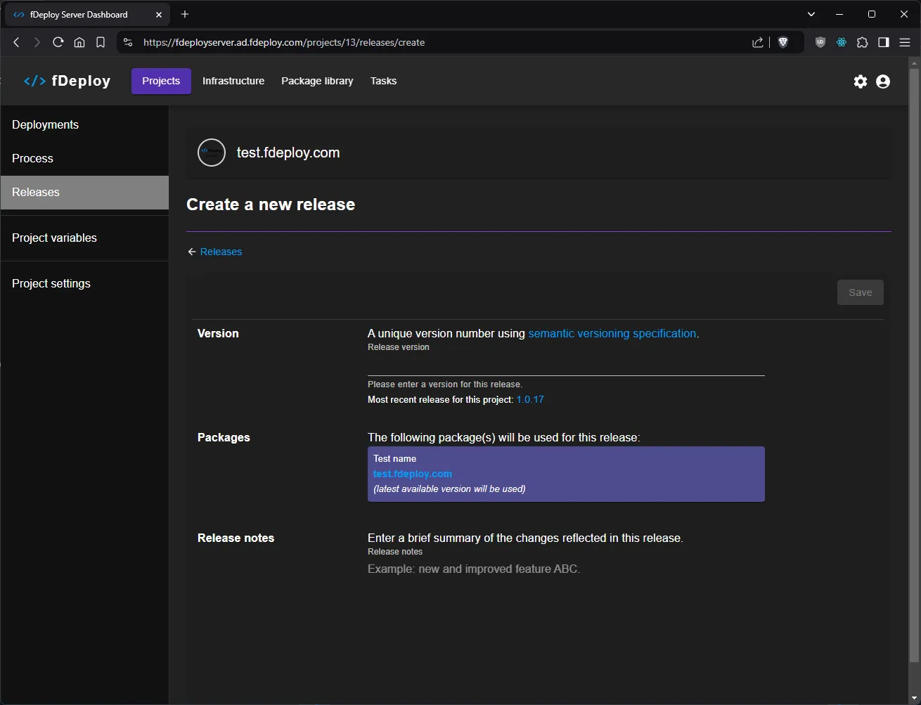
Task: Open Brave Shields via the lion icon
Action: click(783, 42)
